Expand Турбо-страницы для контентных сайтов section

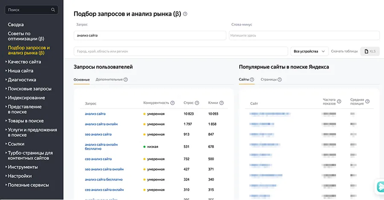coord(29,156)
